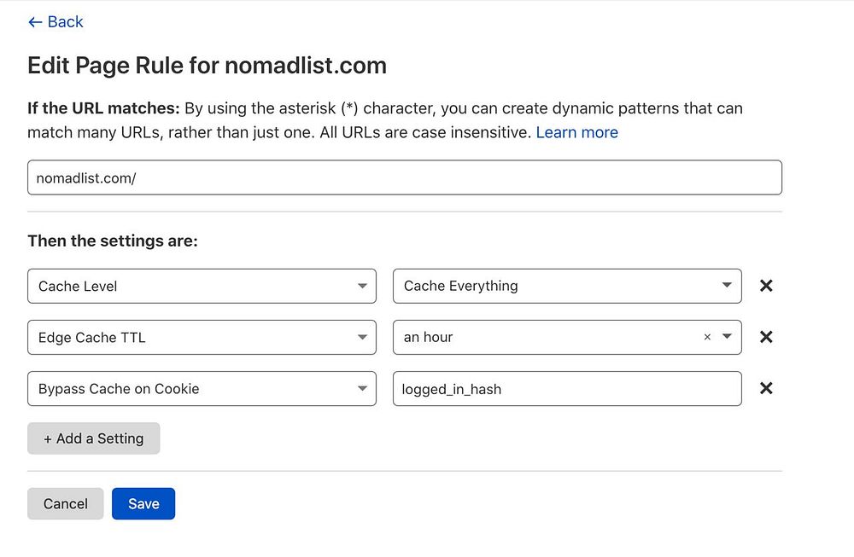This screenshot has height=557, width=854.
Task: Cancel editing the page rule
Action: click(65, 503)
